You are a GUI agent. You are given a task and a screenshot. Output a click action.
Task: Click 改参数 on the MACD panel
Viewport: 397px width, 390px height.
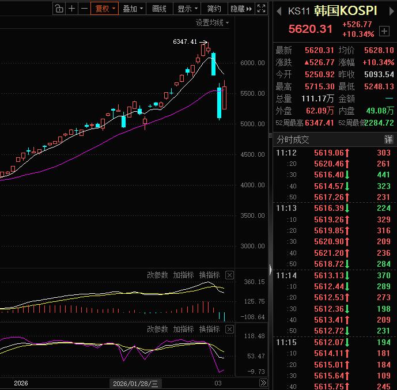[x=157, y=275]
